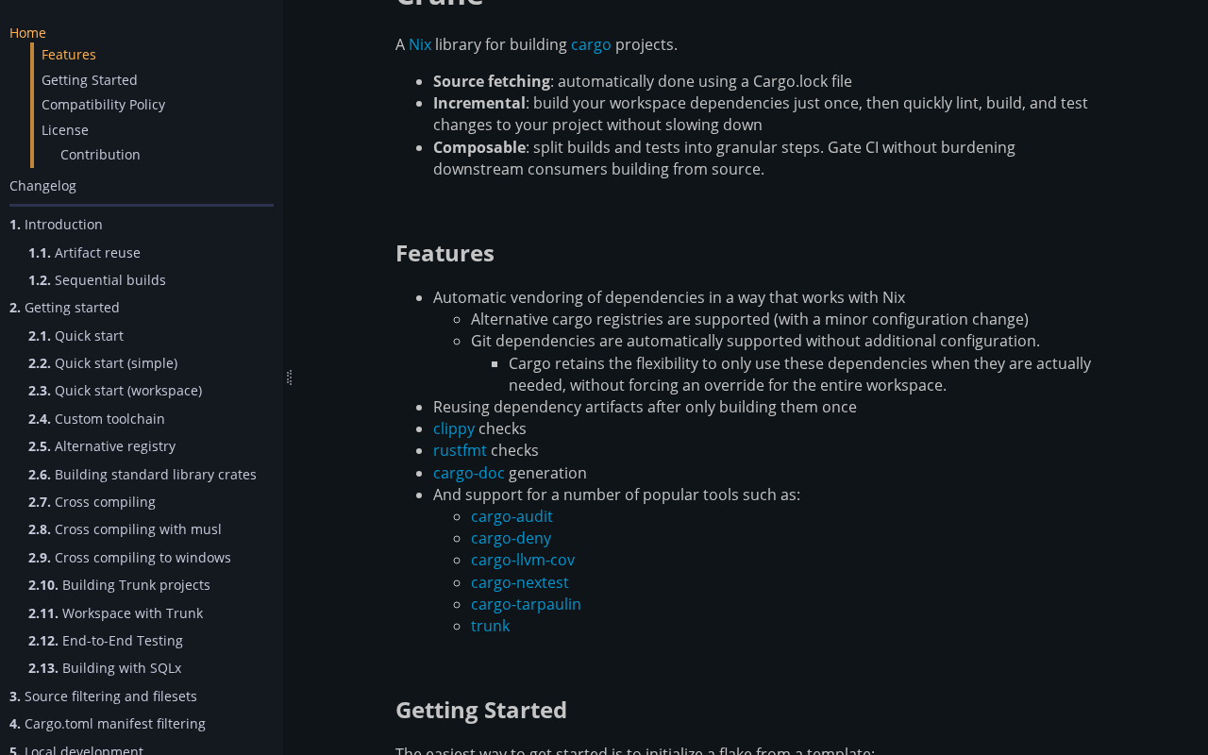Open 2.8 Cross compiling with musl
1208x755 pixels.
pos(125,529)
